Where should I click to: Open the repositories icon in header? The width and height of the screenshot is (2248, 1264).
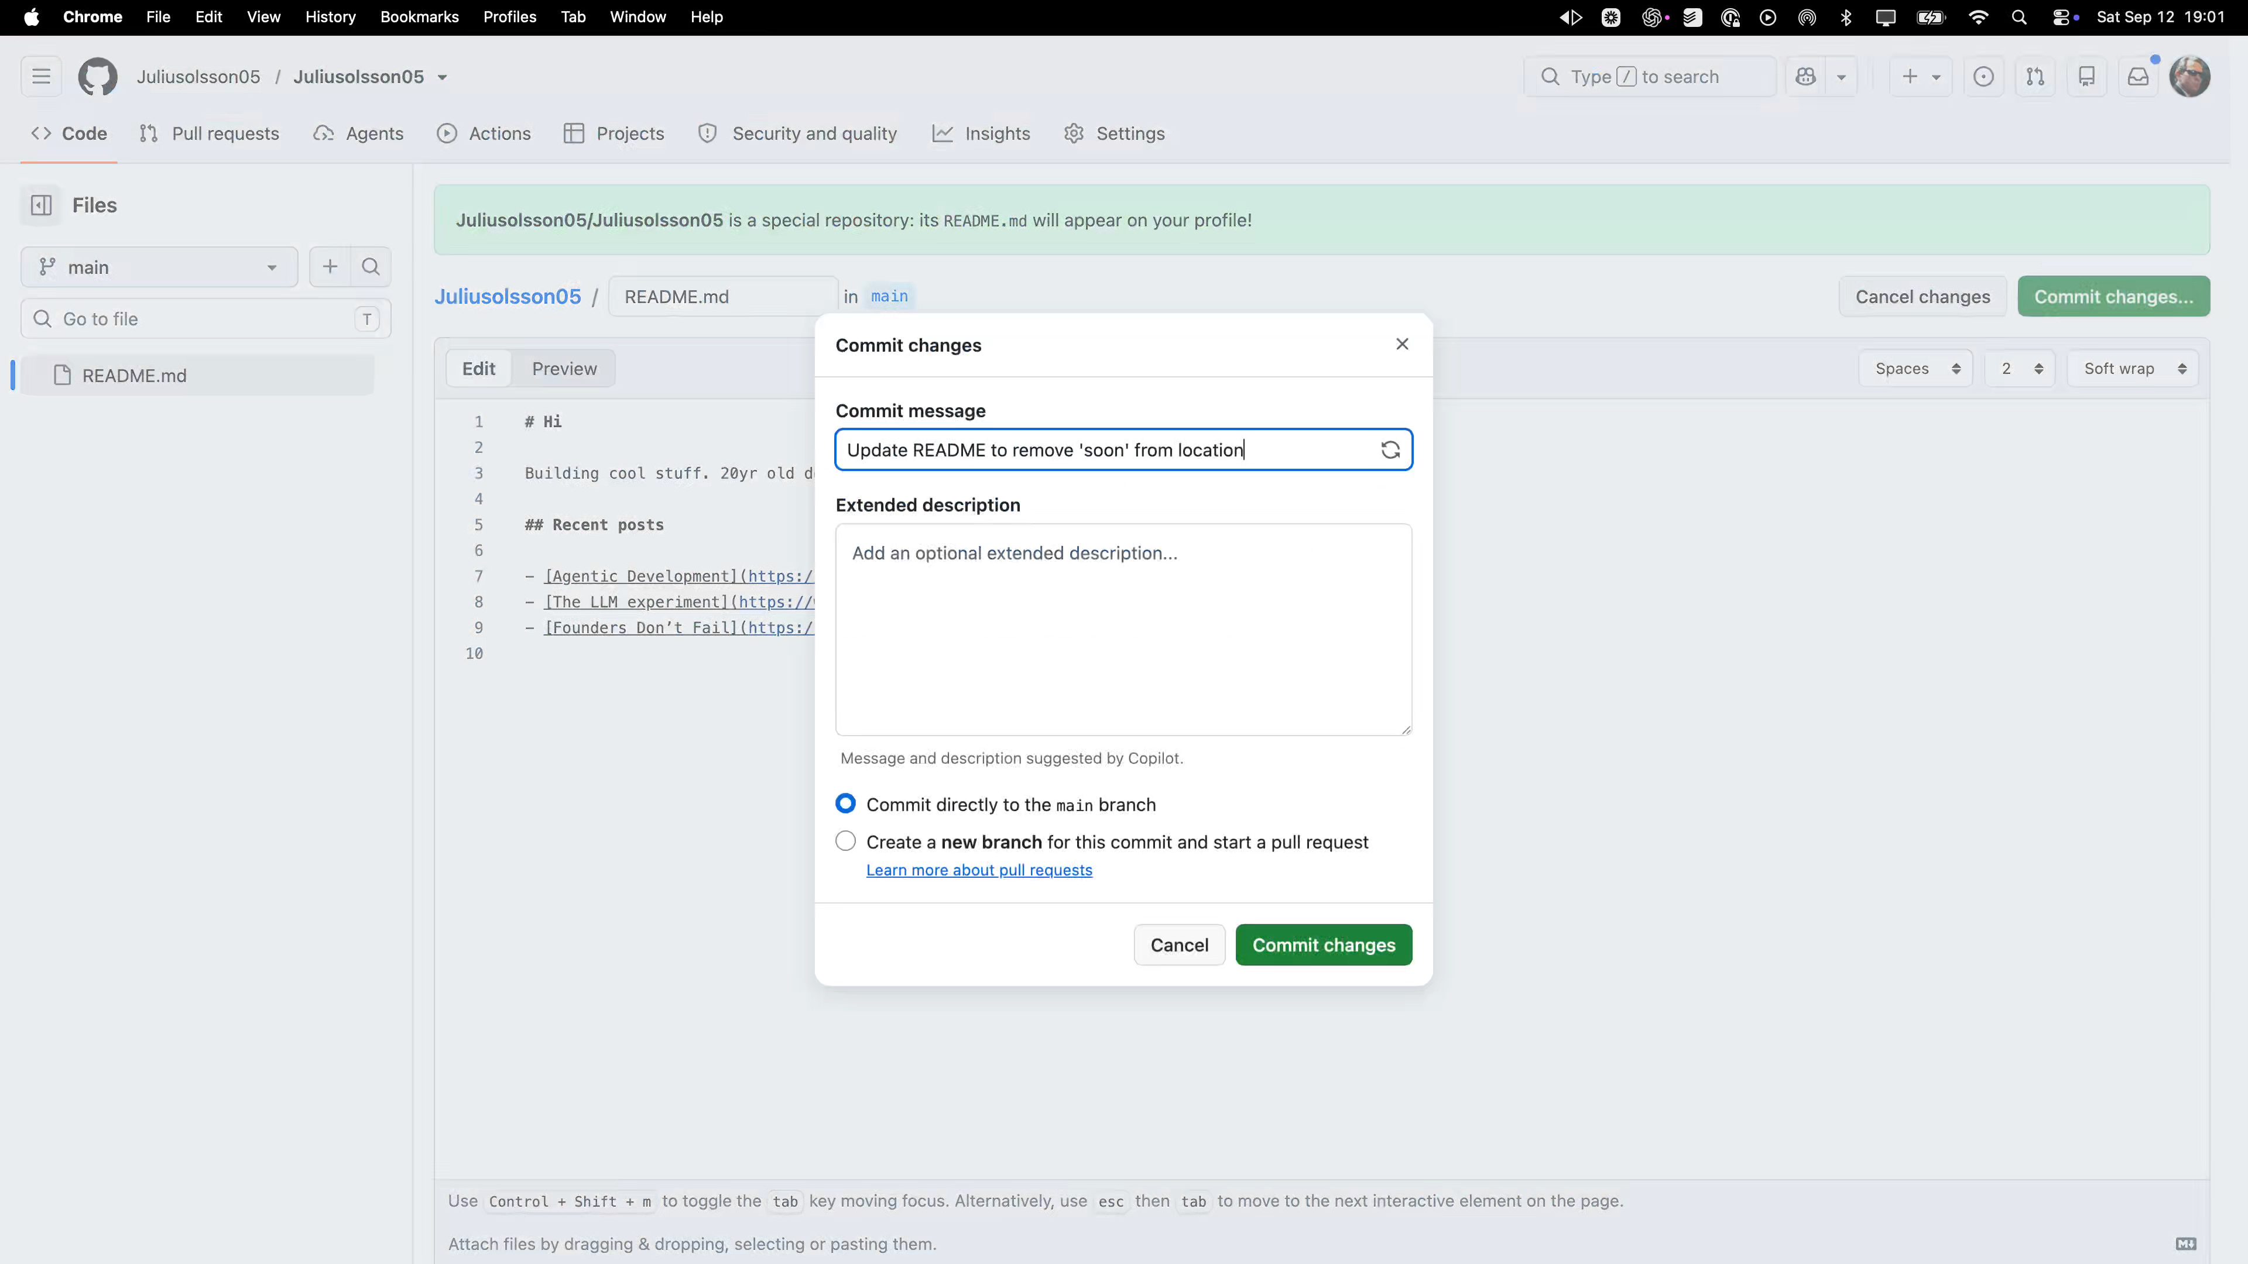click(x=2086, y=77)
